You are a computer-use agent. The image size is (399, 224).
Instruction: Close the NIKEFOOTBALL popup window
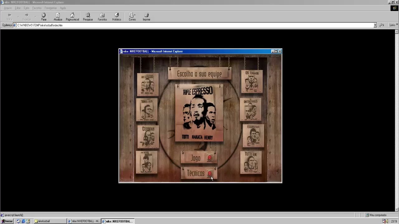[x=280, y=51]
